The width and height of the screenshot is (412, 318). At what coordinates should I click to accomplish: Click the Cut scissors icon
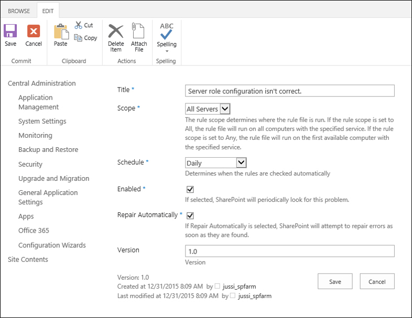[79, 25]
